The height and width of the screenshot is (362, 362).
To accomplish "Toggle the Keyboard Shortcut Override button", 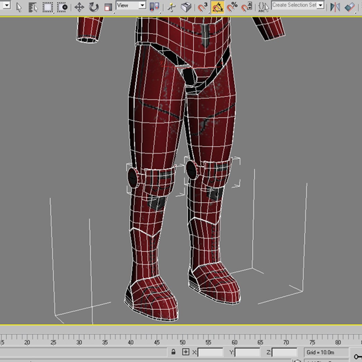I will pos(186,7).
